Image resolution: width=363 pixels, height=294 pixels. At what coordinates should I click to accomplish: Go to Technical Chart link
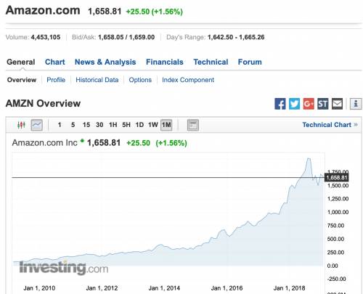(330, 125)
